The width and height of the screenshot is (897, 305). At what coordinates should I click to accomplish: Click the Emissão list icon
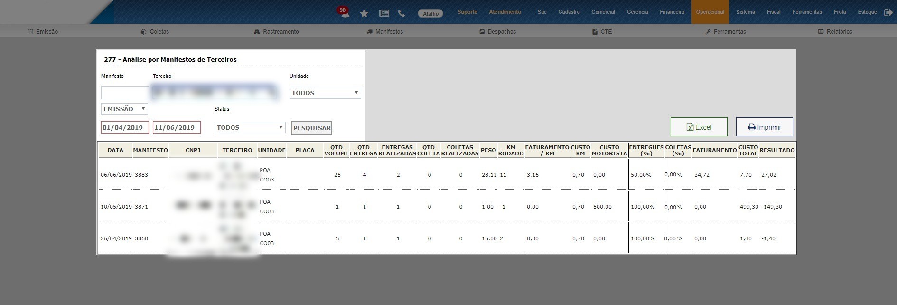point(30,32)
